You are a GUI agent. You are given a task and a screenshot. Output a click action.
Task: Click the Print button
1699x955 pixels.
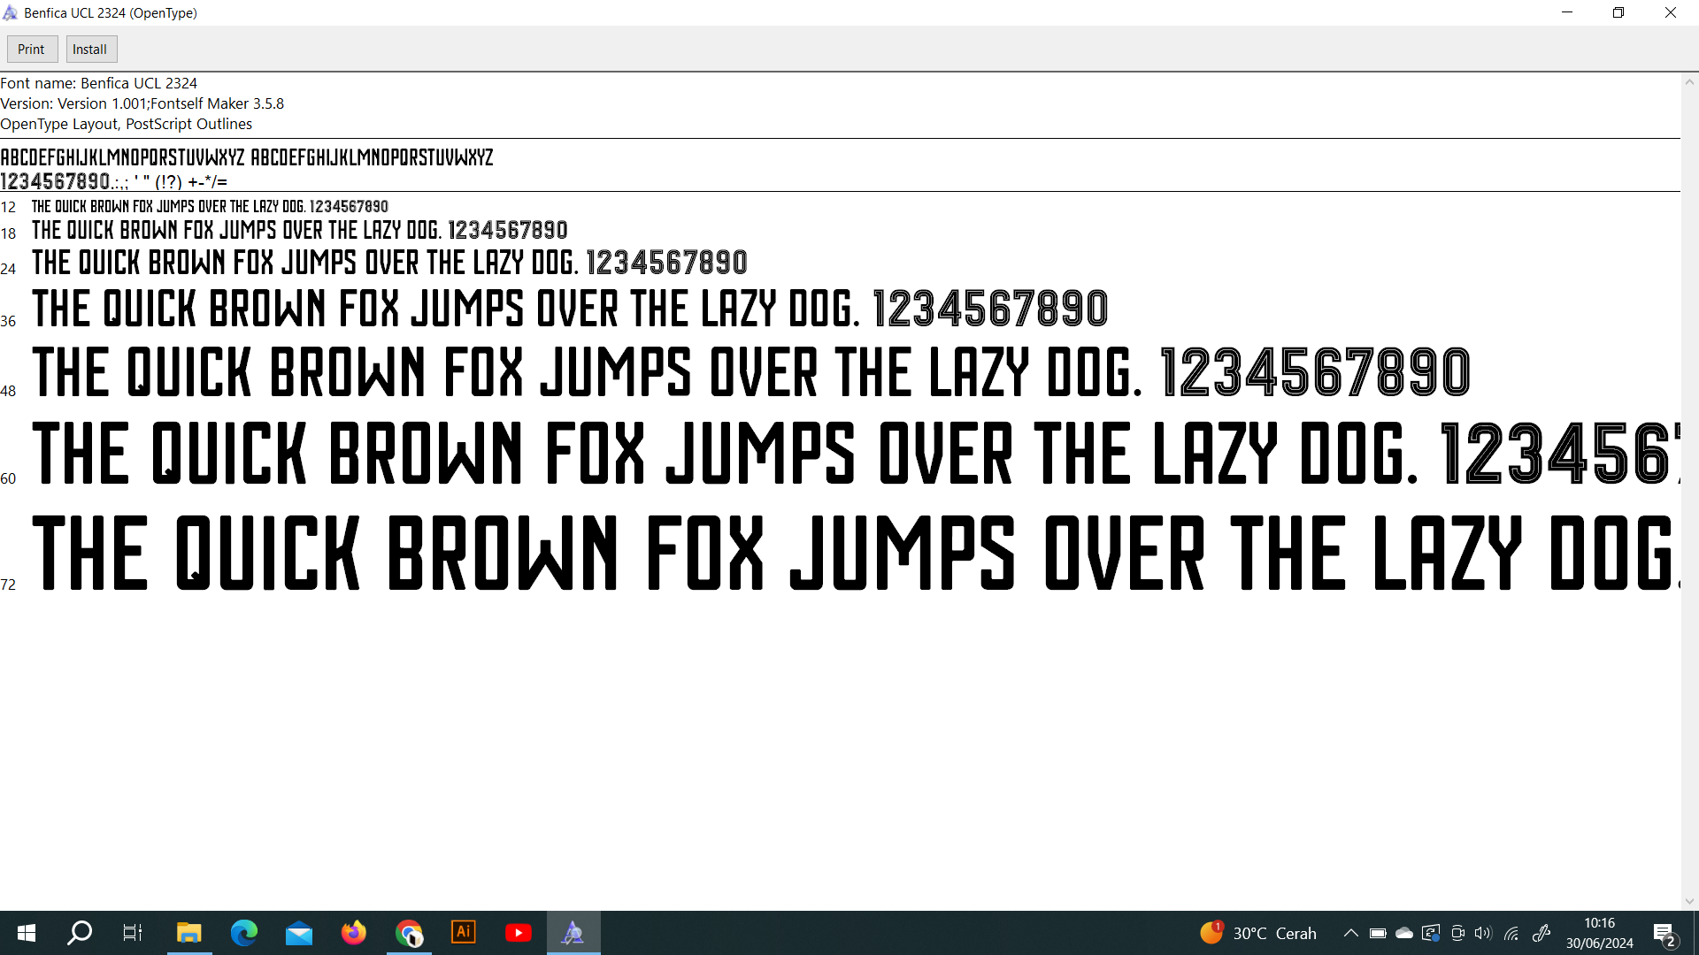[32, 50]
